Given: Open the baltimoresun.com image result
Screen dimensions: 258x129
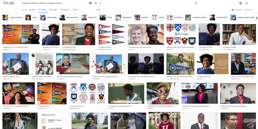Looking at the screenshot, I should tap(239, 34).
